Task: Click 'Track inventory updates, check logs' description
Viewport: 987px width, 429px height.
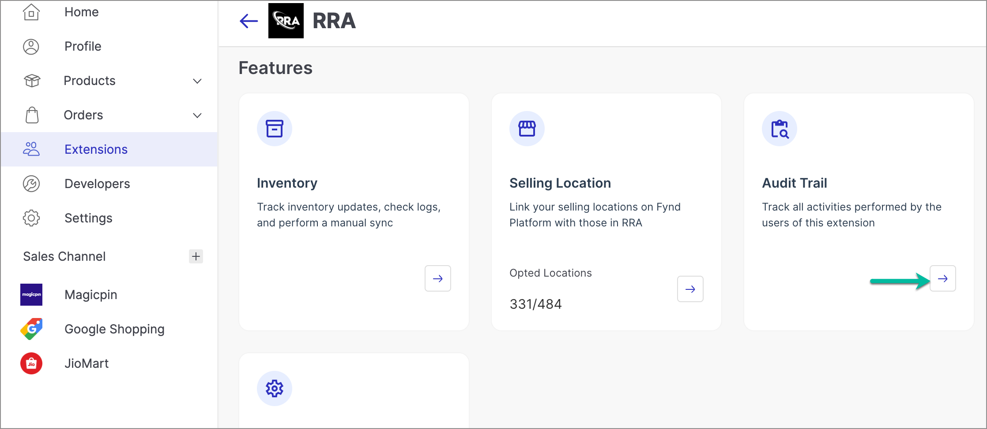Action: (349, 215)
